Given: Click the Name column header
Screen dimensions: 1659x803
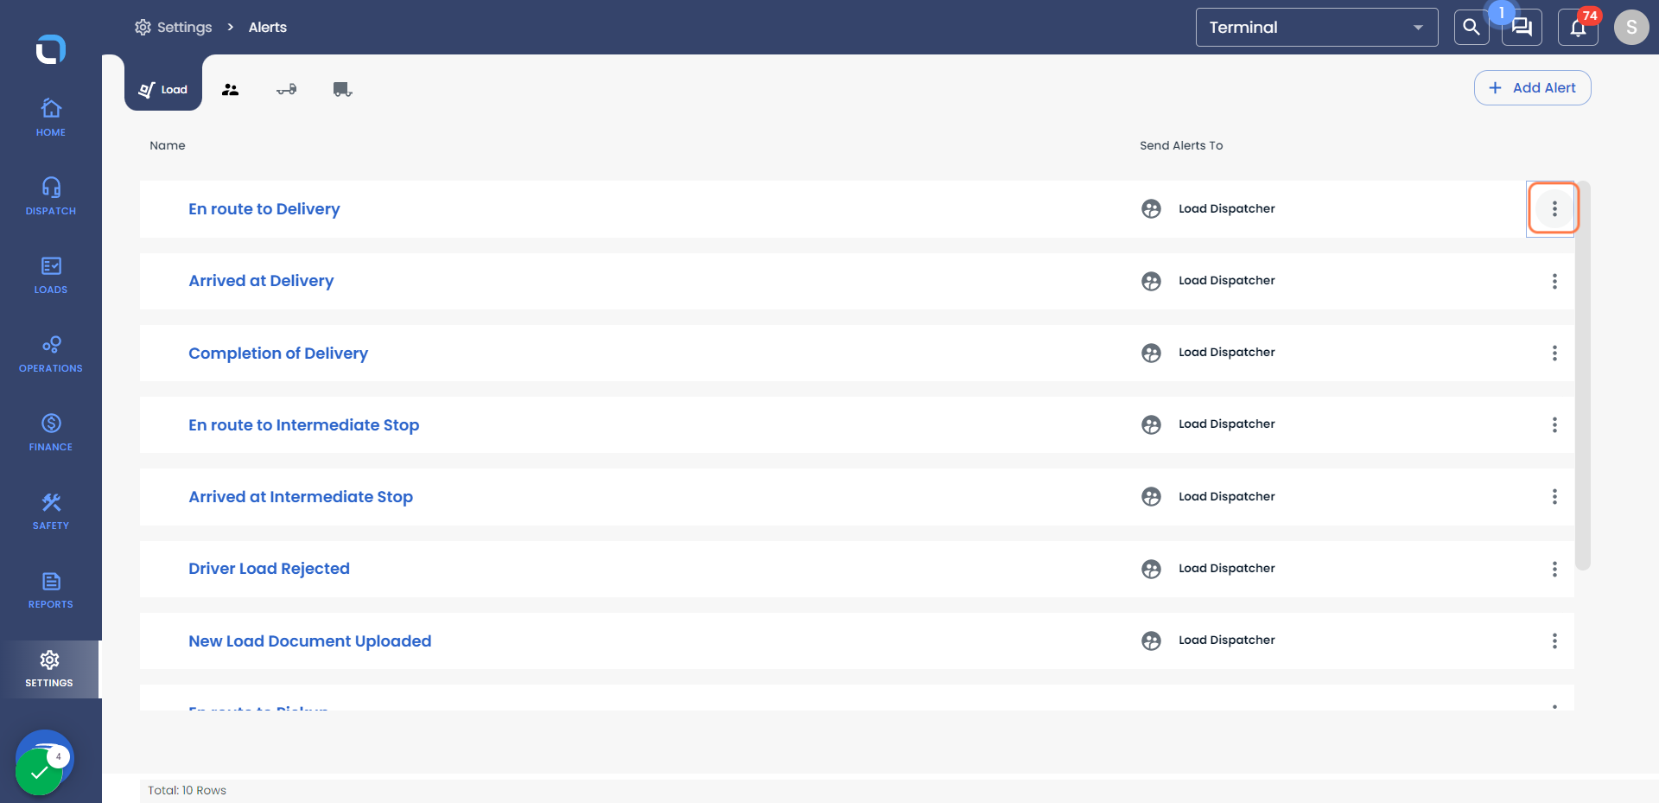Looking at the screenshot, I should pyautogui.click(x=168, y=145).
